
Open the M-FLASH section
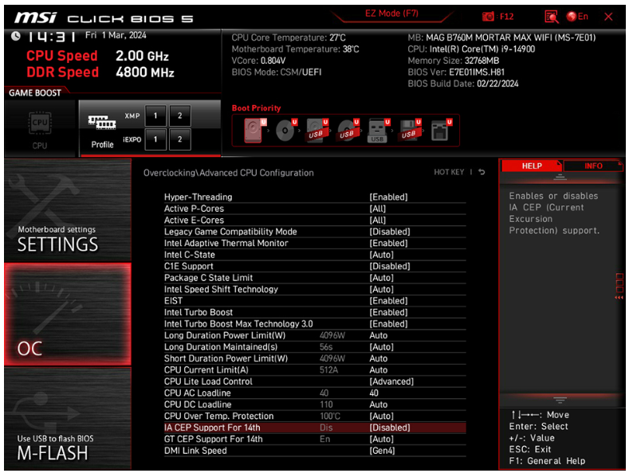68,419
